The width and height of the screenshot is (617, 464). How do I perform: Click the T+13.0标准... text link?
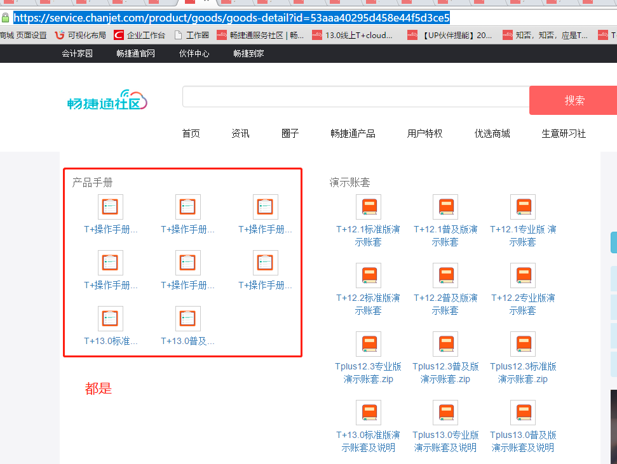click(x=111, y=341)
